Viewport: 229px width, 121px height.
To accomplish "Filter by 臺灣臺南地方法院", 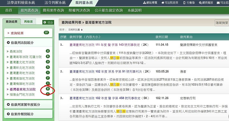I will click(22, 73).
